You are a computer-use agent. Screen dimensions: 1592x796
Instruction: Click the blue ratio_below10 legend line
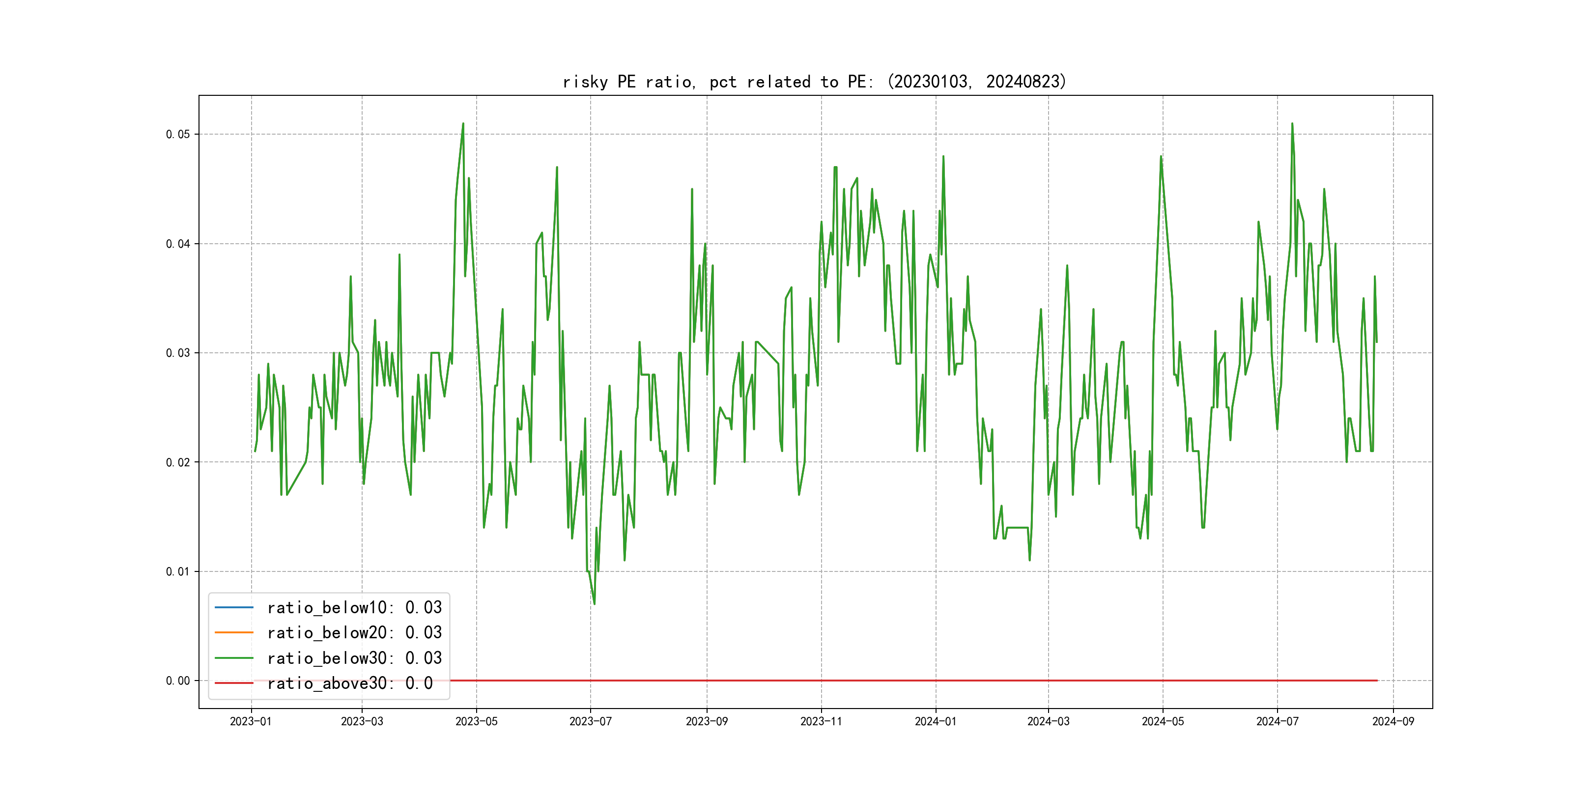pos(233,607)
